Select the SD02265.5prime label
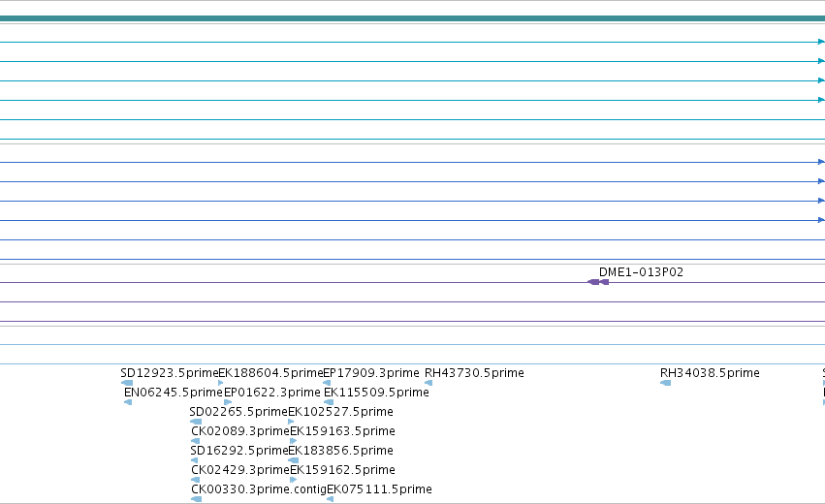Viewport: 825px width, 504px height. point(238,412)
